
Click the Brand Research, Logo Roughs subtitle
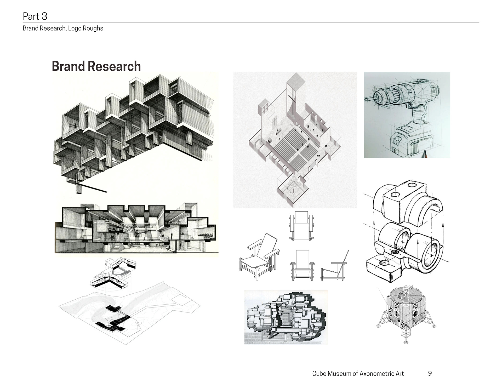click(63, 28)
